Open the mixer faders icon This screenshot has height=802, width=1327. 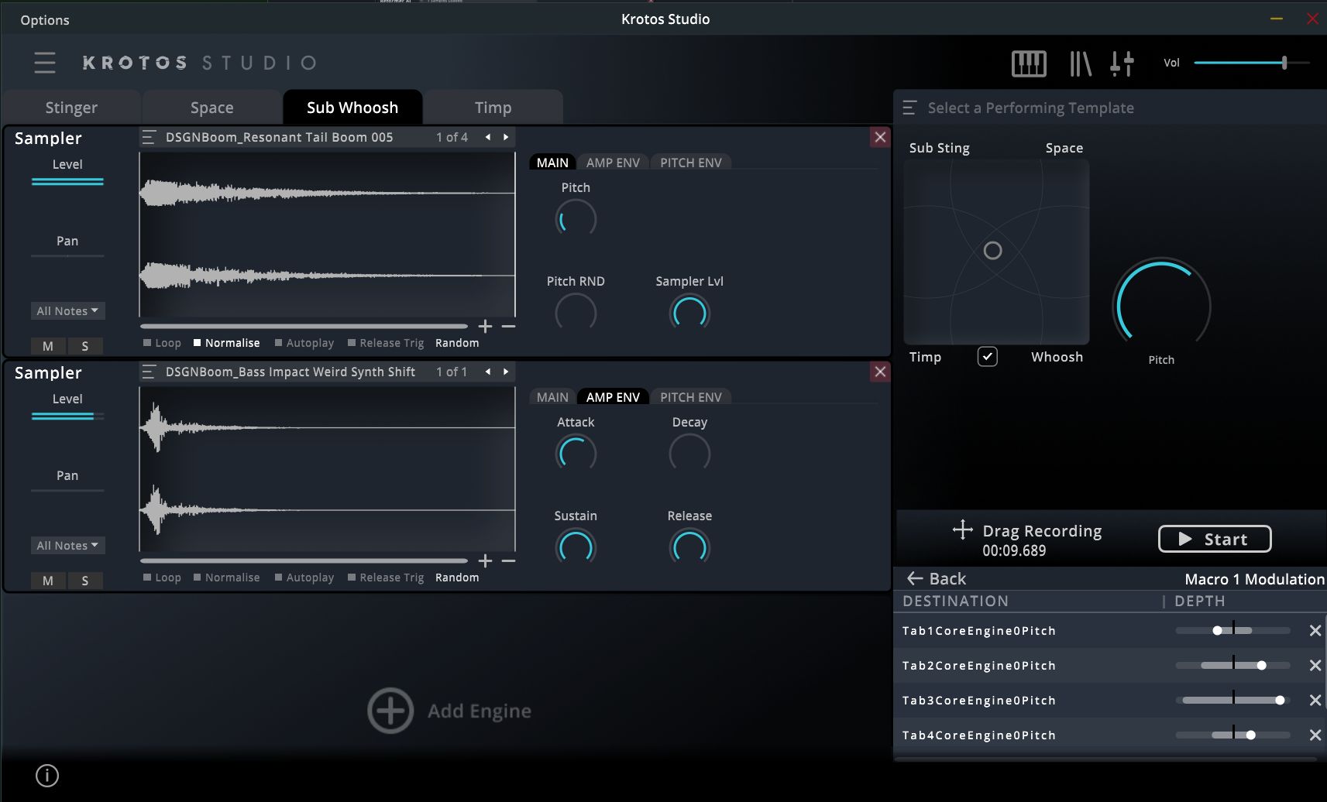point(1122,63)
